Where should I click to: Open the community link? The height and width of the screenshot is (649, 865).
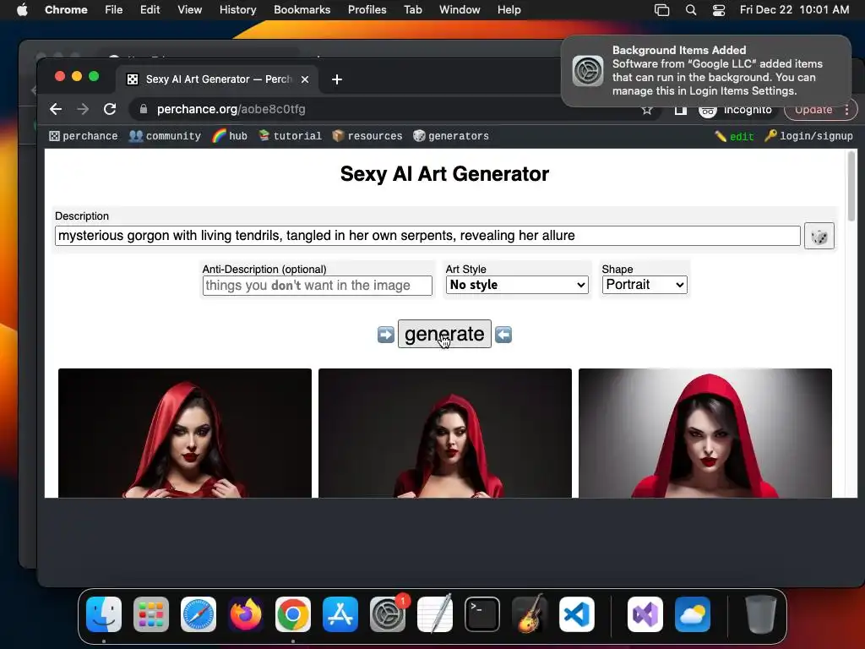(x=165, y=136)
